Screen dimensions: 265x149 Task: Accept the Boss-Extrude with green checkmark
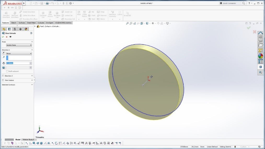click(x=3, y=37)
